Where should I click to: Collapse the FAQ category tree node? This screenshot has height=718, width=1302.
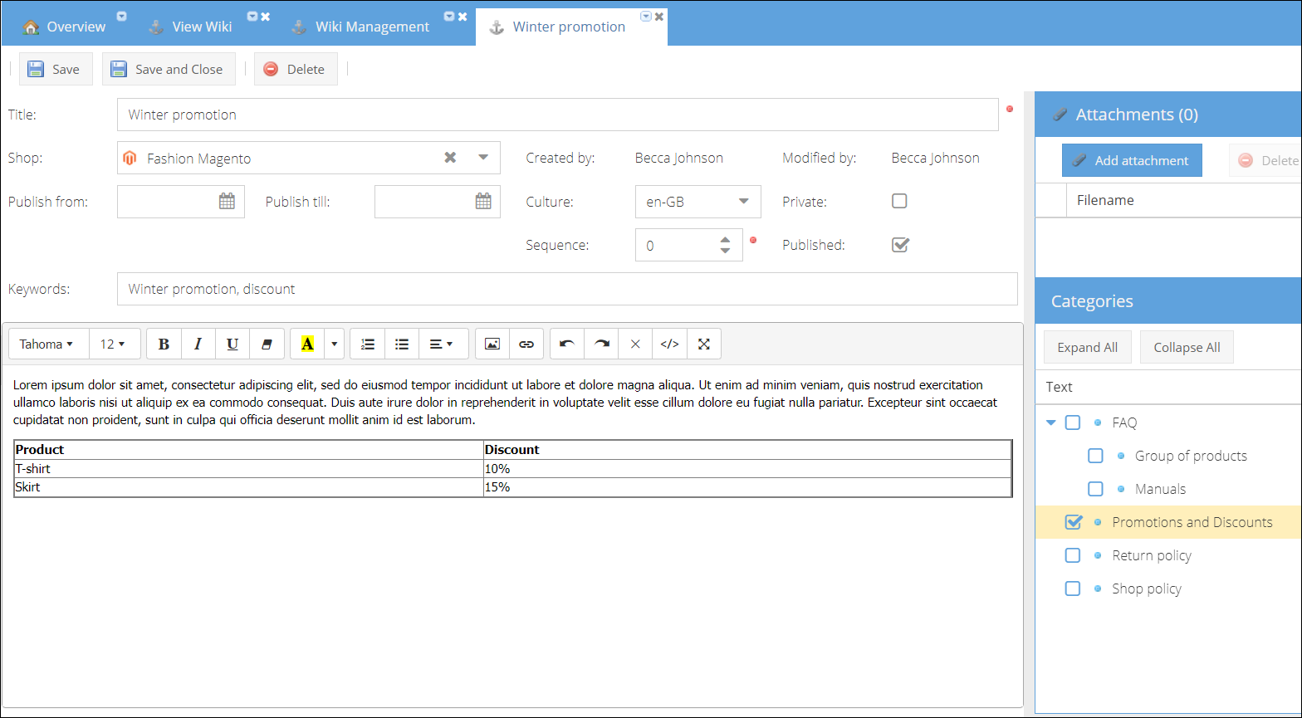coord(1051,422)
